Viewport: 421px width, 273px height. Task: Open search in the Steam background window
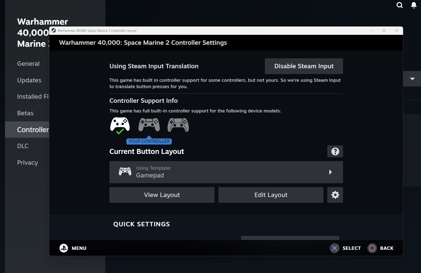[399, 5]
